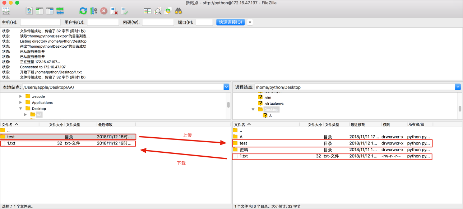Cancel the current transfer operation
Screen dimensions: 463x209
pos(103,11)
